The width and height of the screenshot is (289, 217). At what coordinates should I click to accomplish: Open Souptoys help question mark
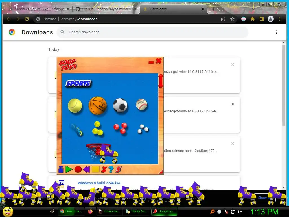click(x=111, y=170)
